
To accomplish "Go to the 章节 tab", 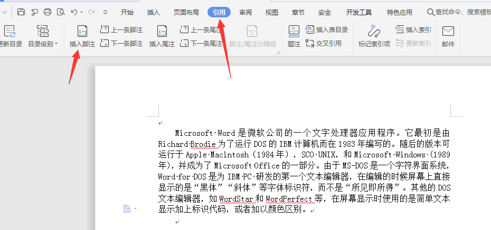I will click(x=298, y=13).
